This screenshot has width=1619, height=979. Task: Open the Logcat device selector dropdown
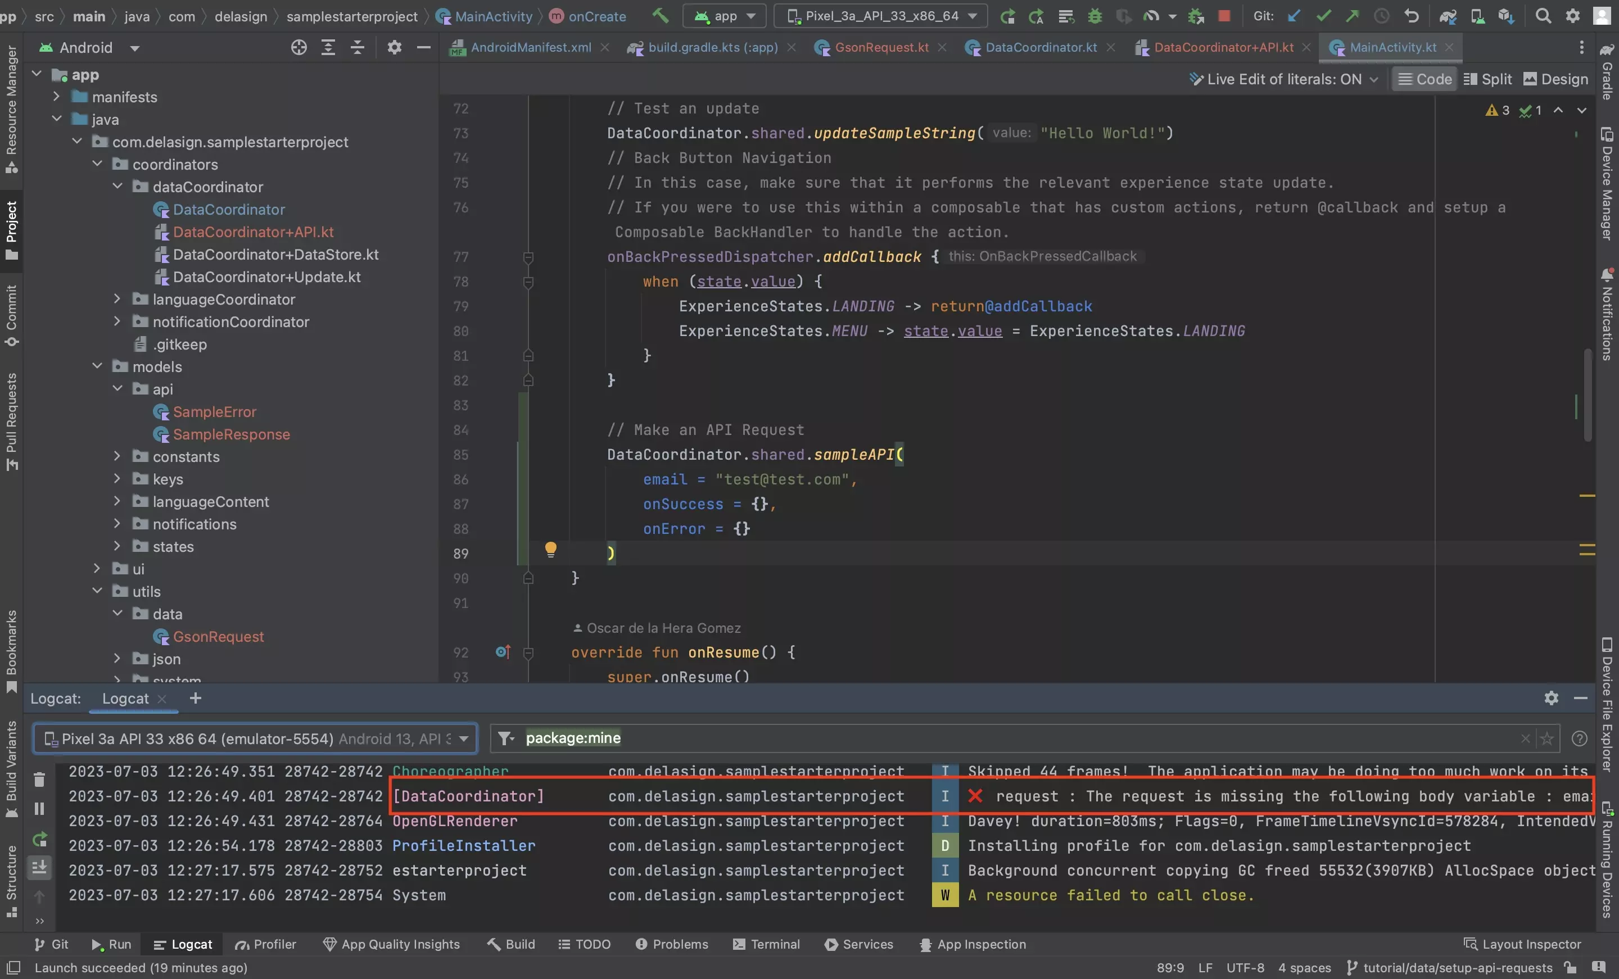click(255, 738)
